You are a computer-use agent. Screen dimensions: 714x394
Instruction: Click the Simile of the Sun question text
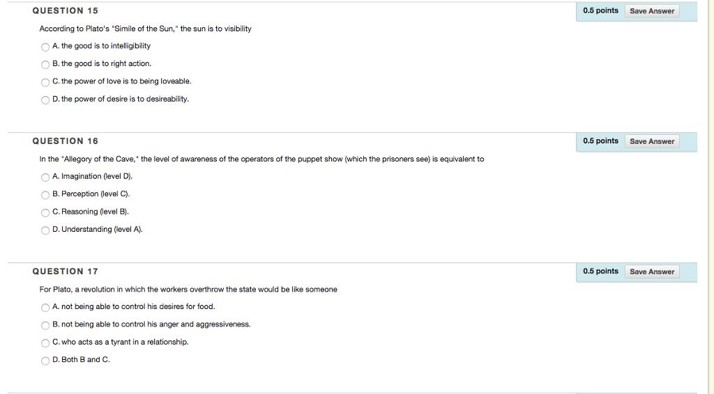click(145, 29)
